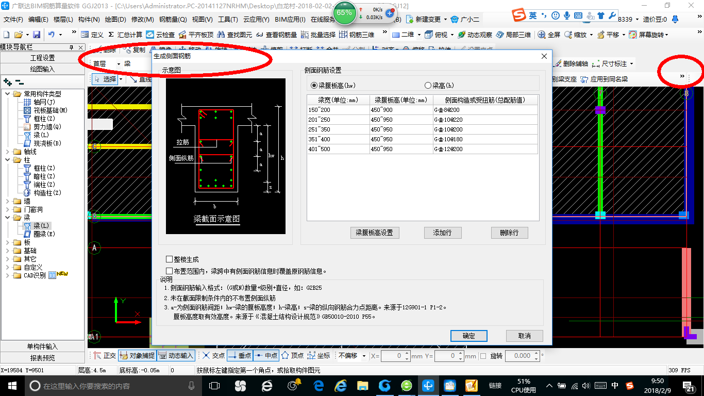Select 梁高(h) radio option

coord(427,86)
